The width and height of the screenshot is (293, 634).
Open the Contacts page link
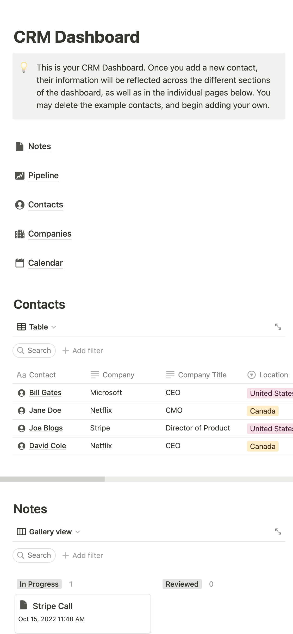point(46,205)
